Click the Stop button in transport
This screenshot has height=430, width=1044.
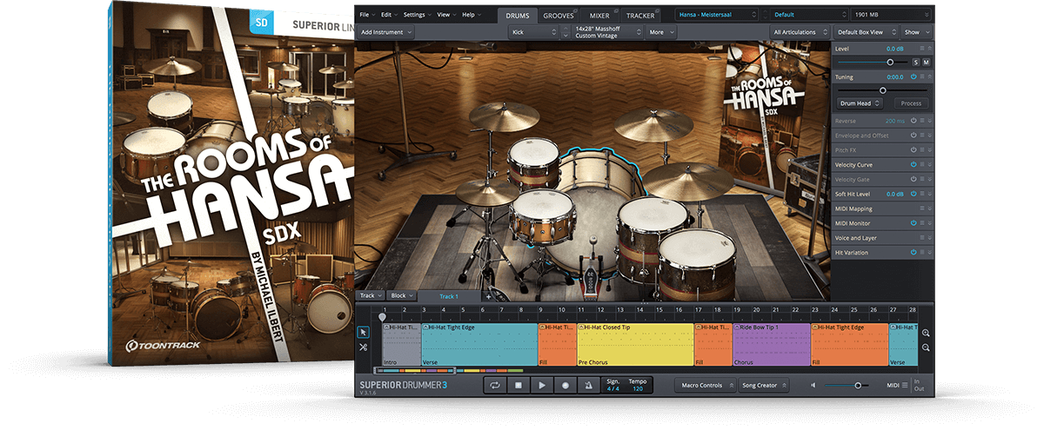(518, 385)
